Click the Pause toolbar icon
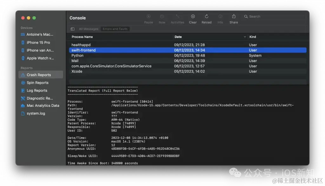The width and height of the screenshot is (325, 186). click(149, 16)
